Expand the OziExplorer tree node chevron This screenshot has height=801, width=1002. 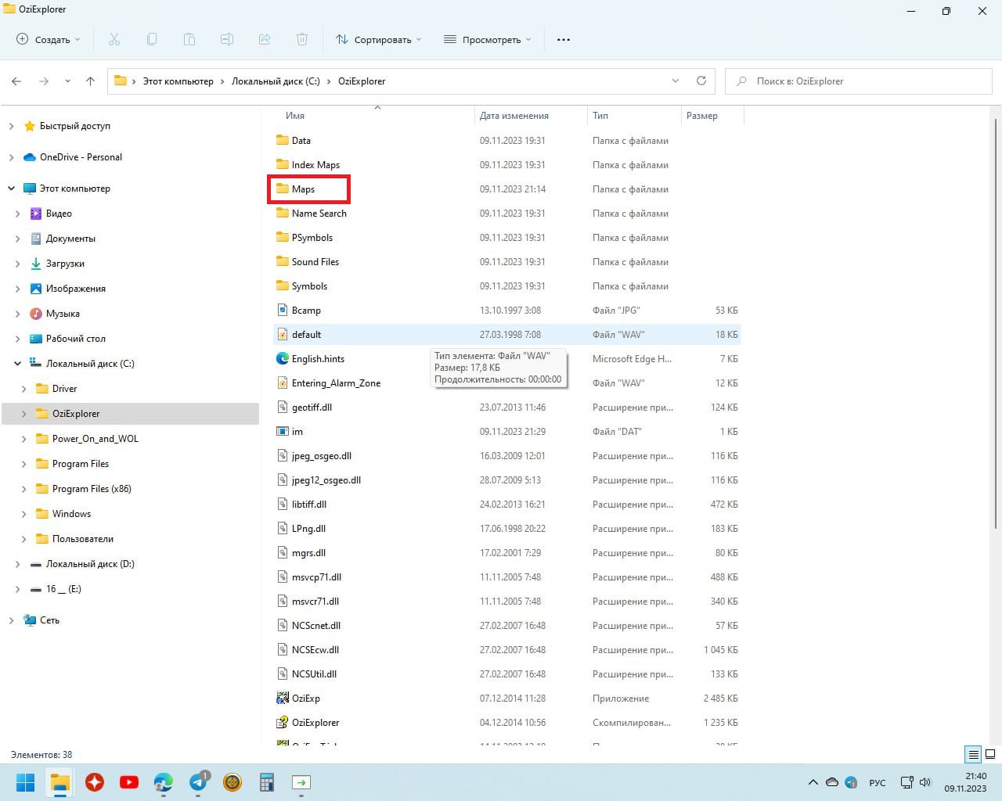[23, 414]
